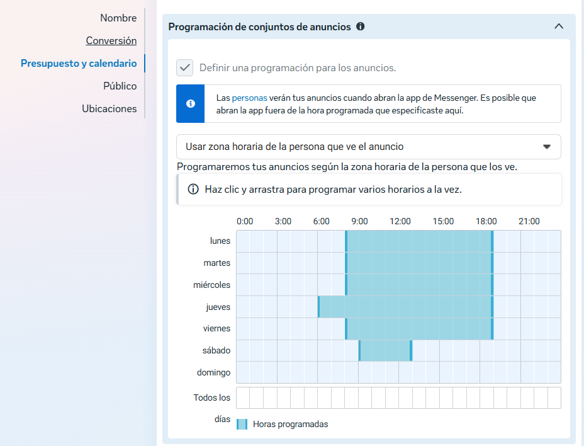
Task: Toggle the first cell in Todos los días row
Action: 242,397
